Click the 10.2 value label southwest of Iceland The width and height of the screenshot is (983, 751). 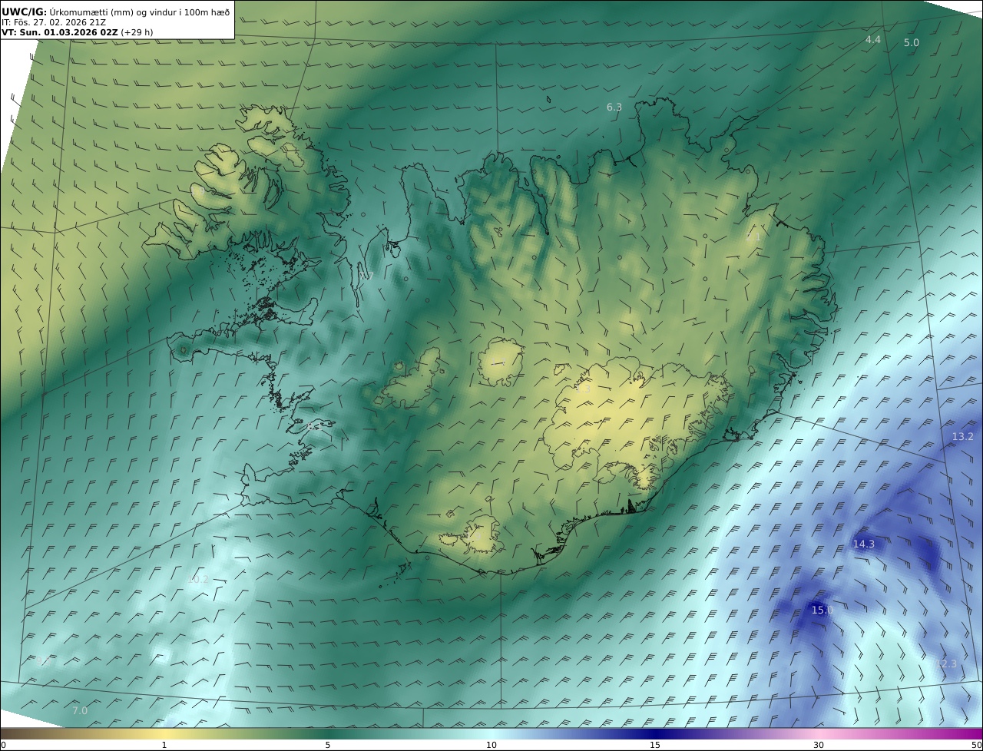198,580
